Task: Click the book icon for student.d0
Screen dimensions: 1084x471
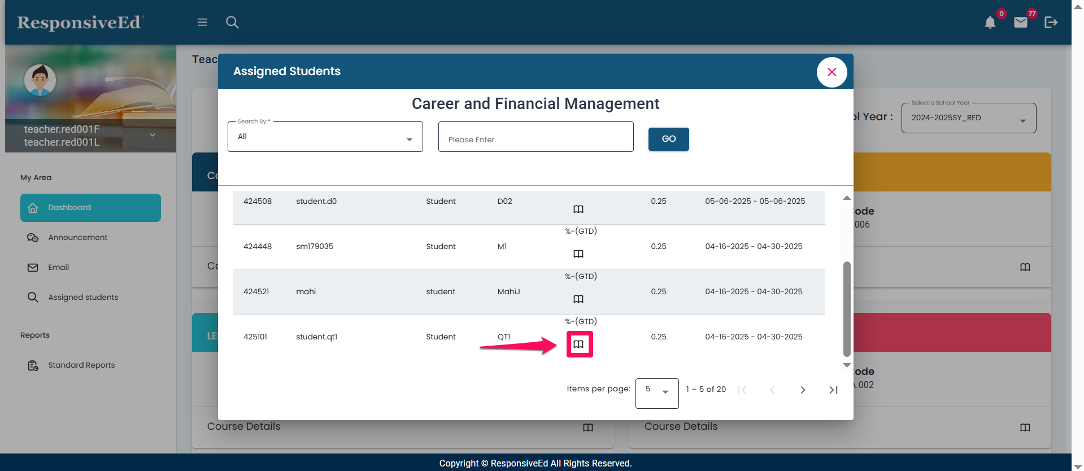Action: [x=578, y=209]
